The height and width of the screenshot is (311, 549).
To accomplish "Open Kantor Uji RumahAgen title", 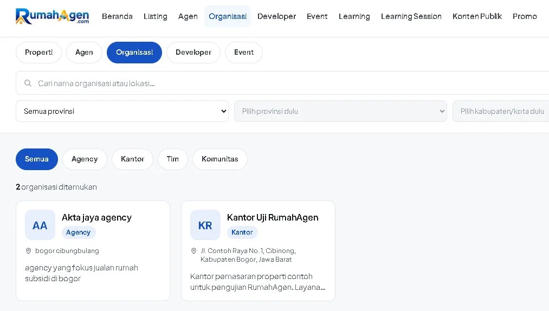I will pyautogui.click(x=273, y=217).
